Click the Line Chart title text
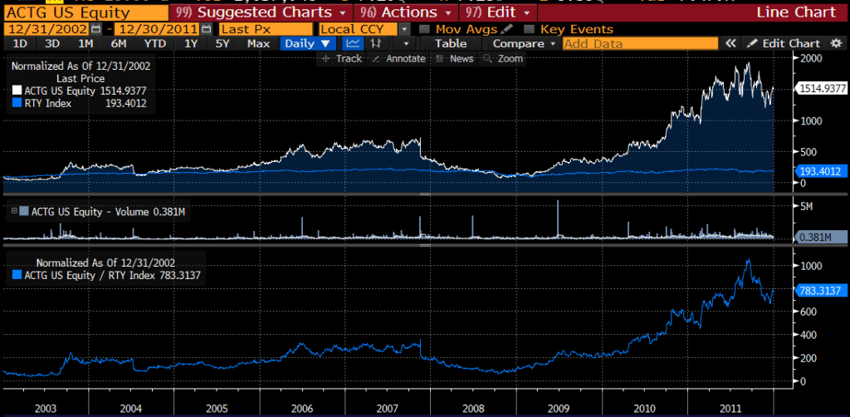 coord(796,12)
